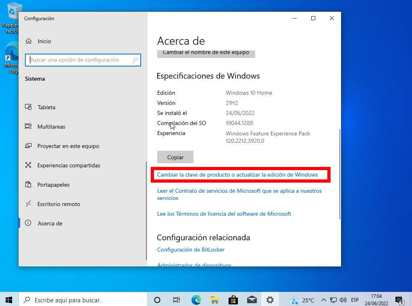Image resolution: width=412 pixels, height=306 pixels.
Task: Open Configuración de BitLocker link
Action: tap(191, 250)
